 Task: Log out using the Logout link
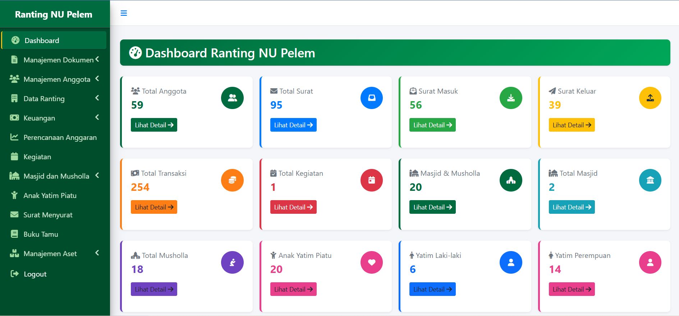(x=35, y=274)
